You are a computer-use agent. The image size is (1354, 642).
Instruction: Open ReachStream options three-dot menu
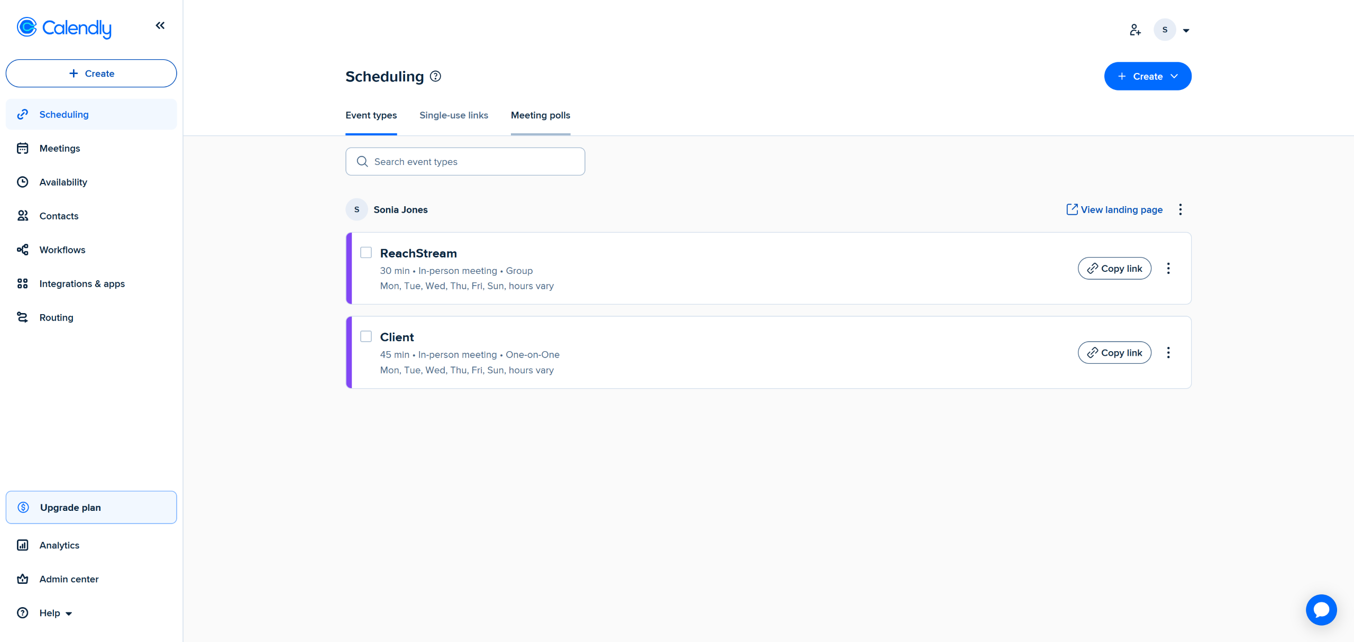(x=1168, y=269)
